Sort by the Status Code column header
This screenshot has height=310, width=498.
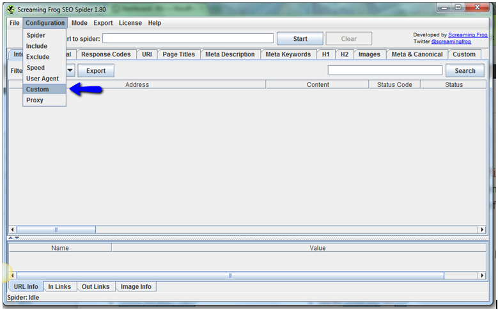tap(394, 84)
